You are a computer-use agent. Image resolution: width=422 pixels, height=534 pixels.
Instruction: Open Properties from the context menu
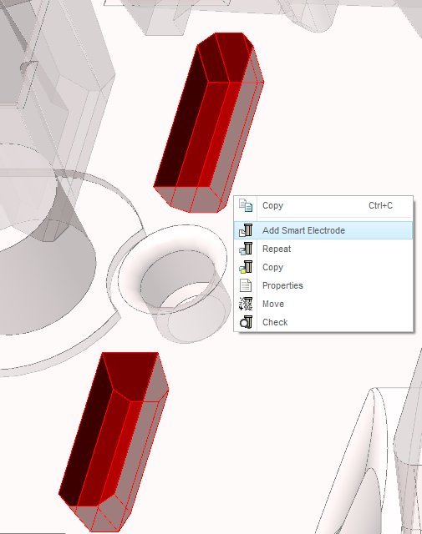tap(323, 285)
